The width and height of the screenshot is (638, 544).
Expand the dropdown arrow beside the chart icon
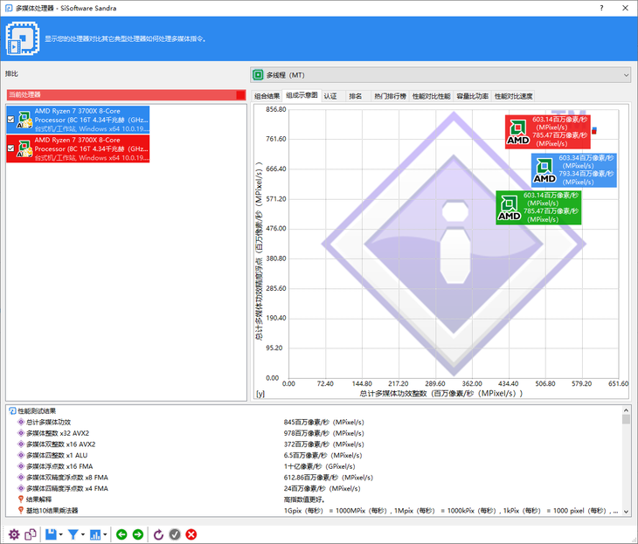click(x=105, y=534)
